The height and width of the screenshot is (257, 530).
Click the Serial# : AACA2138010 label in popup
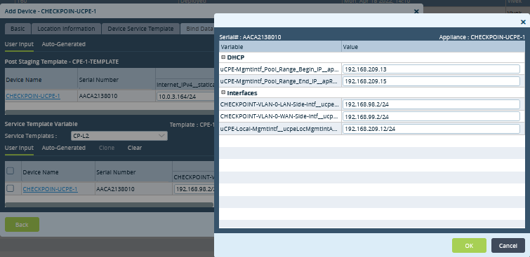(x=250, y=37)
